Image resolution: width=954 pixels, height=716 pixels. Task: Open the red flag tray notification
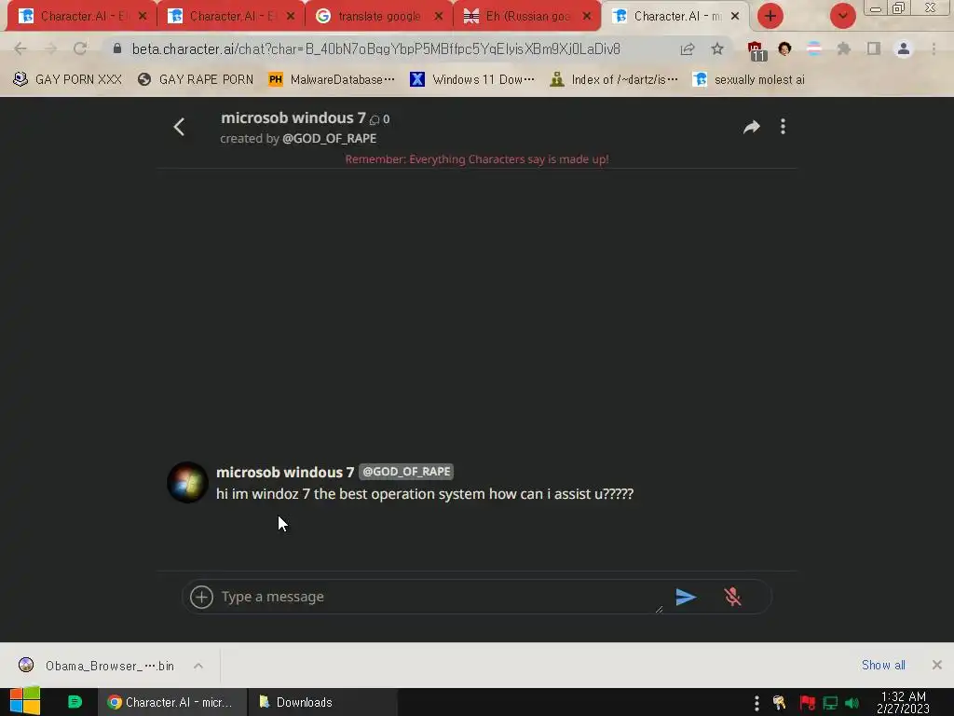(808, 703)
